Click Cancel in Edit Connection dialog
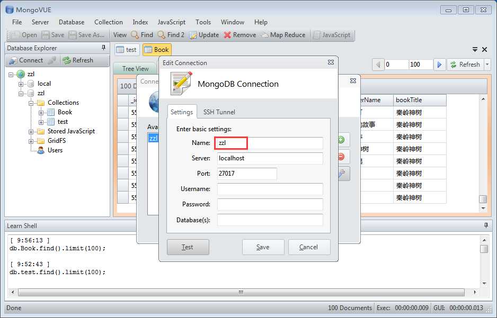The image size is (497, 318). [309, 247]
